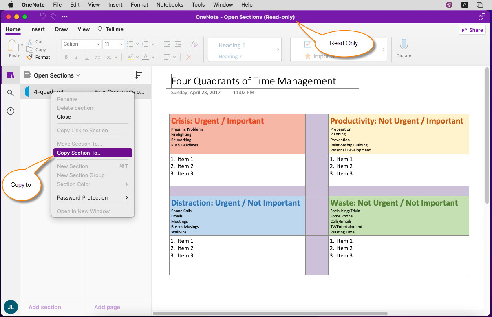Click Add page at bottom
The image size is (492, 317).
pos(107,307)
